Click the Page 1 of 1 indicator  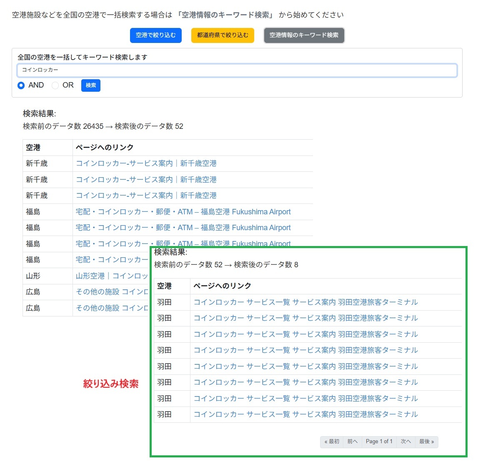click(378, 442)
